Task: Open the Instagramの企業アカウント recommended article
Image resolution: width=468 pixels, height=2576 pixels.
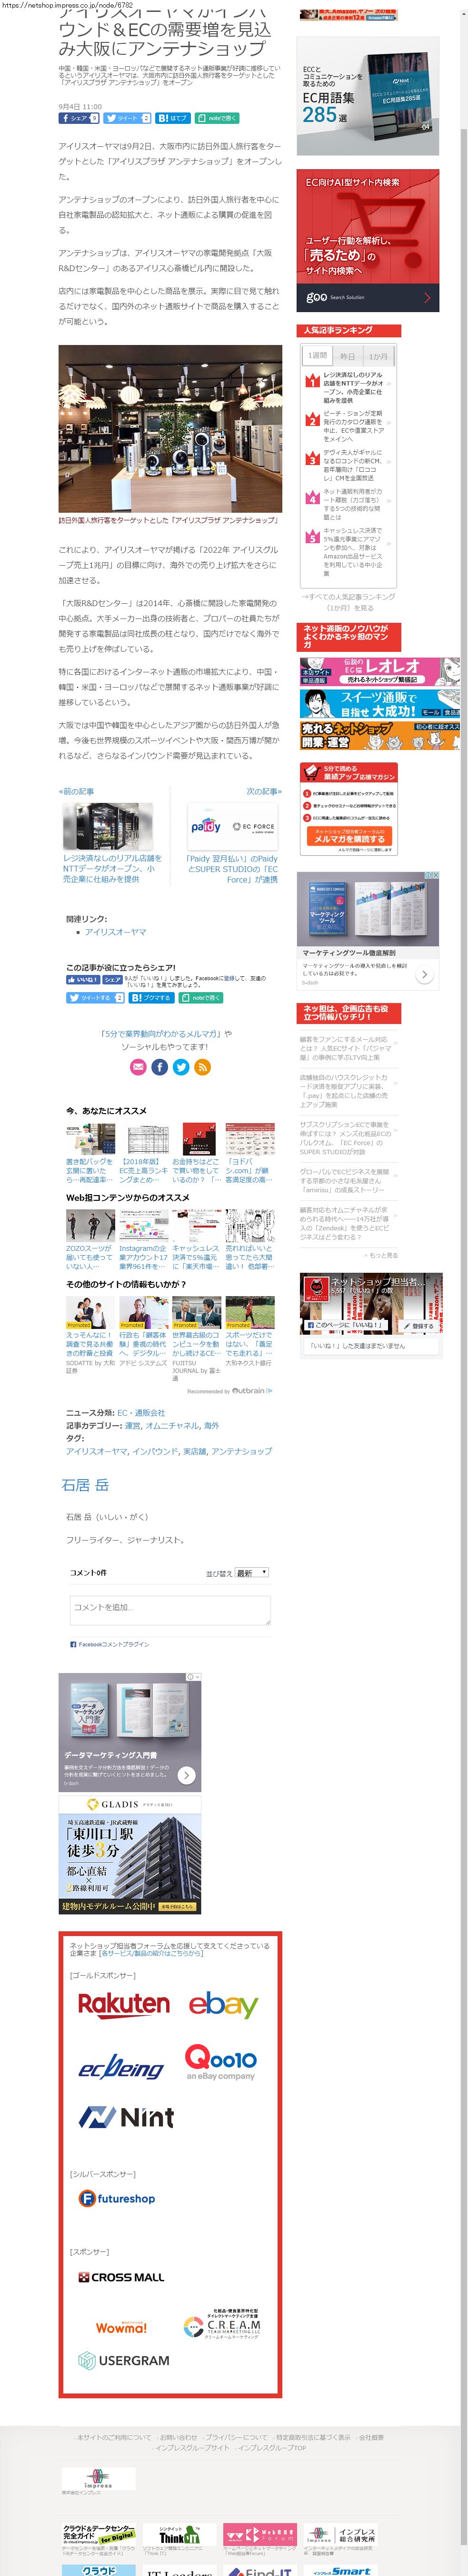Action: coord(143,1258)
